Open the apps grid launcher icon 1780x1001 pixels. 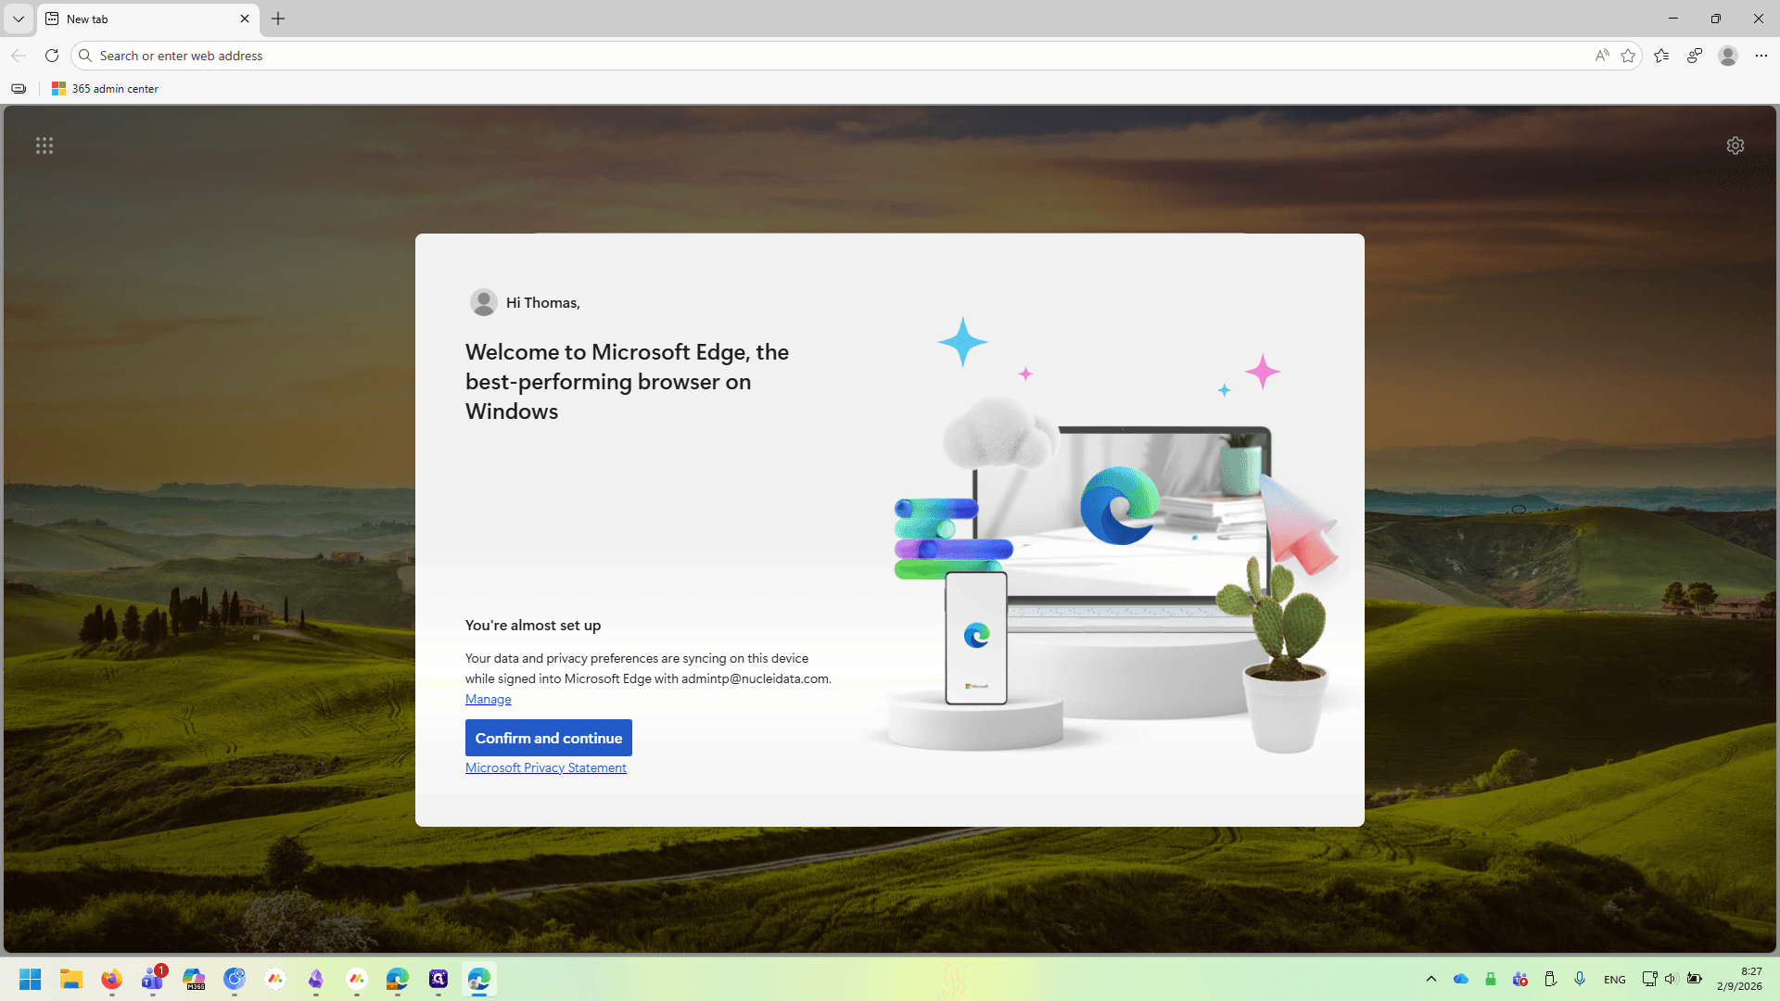44,146
